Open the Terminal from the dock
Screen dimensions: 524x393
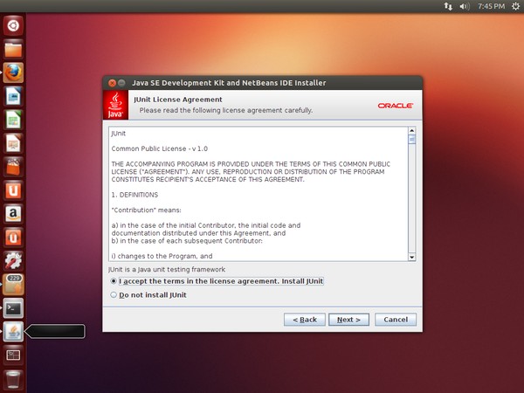[x=13, y=308]
